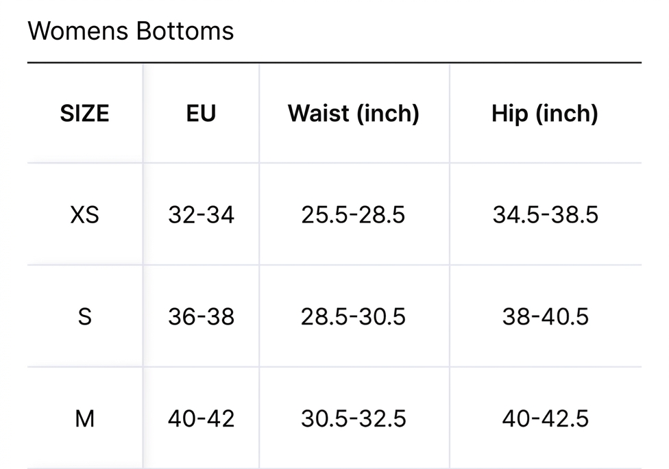Select hip value 40-42.5
Screen dimensions: 669x469
pyautogui.click(x=545, y=419)
